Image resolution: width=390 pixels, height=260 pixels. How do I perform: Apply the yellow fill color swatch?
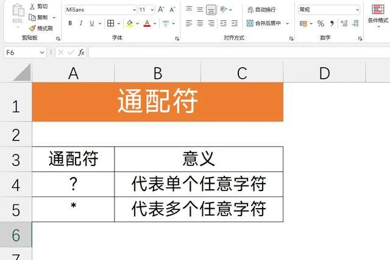pos(129,23)
